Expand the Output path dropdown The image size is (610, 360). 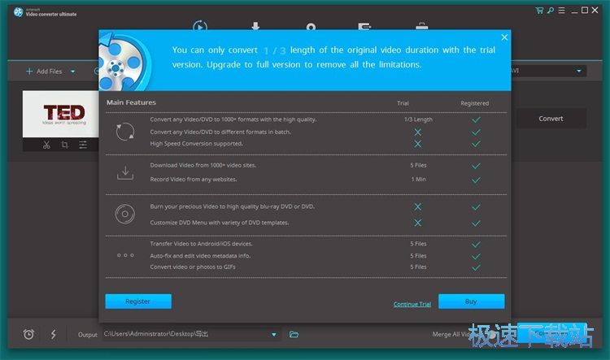tap(274, 334)
